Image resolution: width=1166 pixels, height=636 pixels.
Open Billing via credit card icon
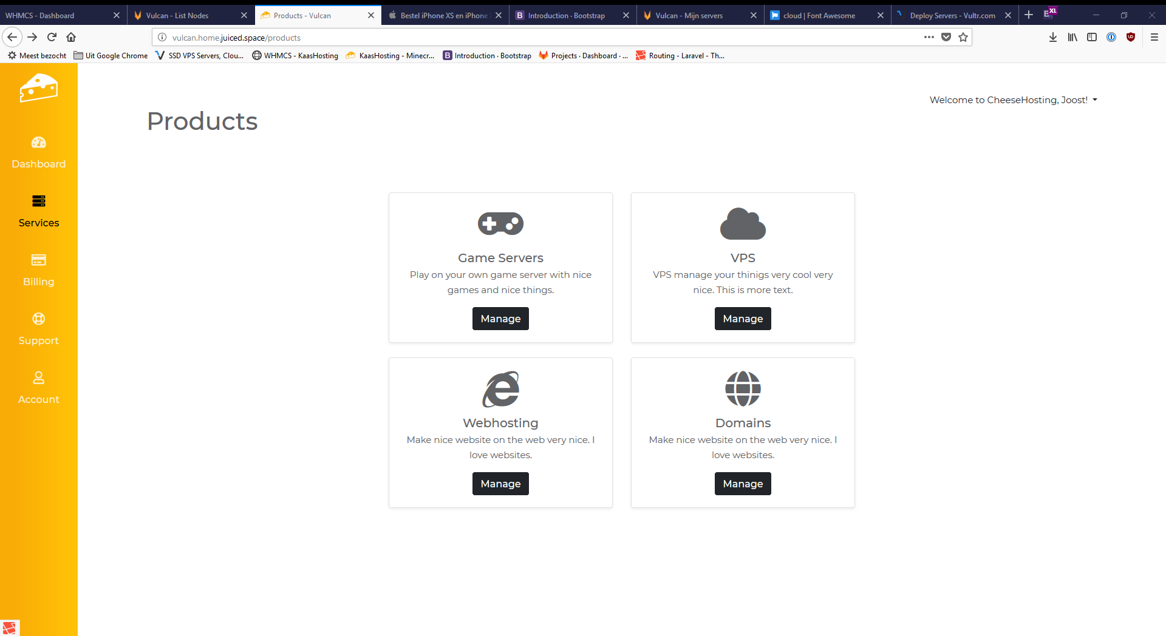(x=38, y=260)
